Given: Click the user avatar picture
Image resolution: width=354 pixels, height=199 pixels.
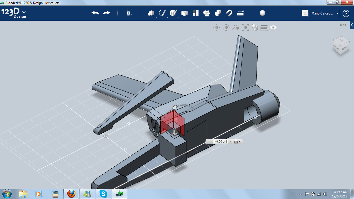Looking at the screenshot, I should tap(305, 13).
